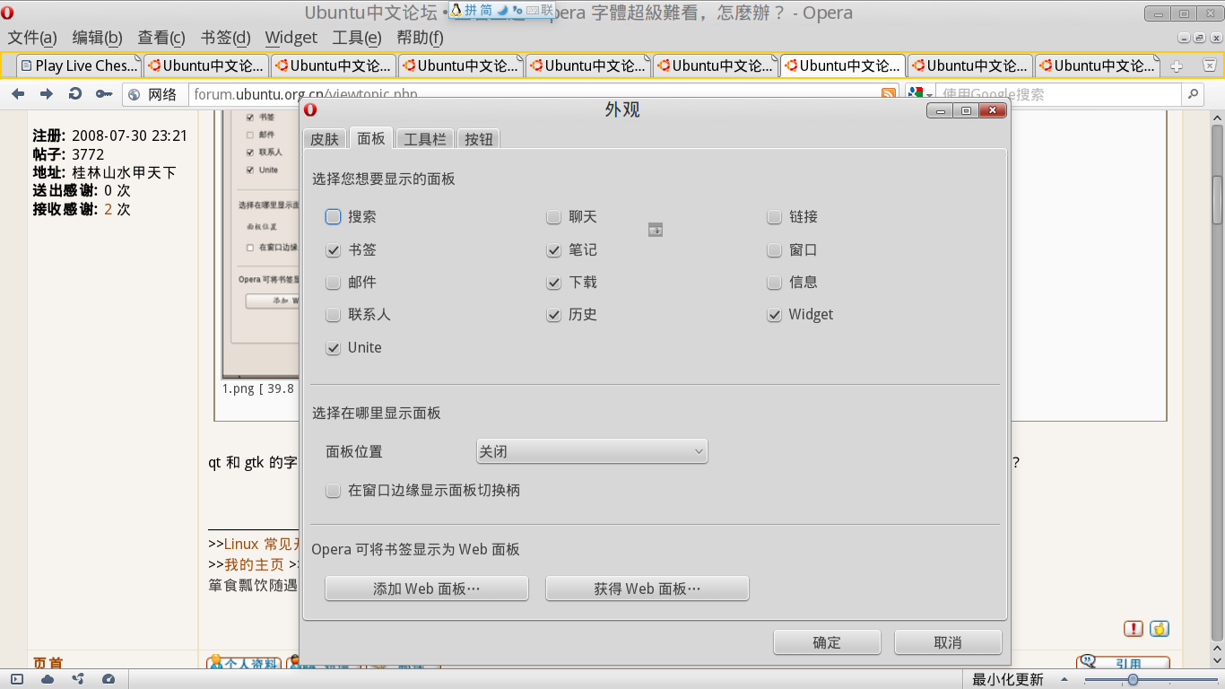
Task: Open the closed tabs trash icon
Action: pyautogui.click(x=1208, y=65)
